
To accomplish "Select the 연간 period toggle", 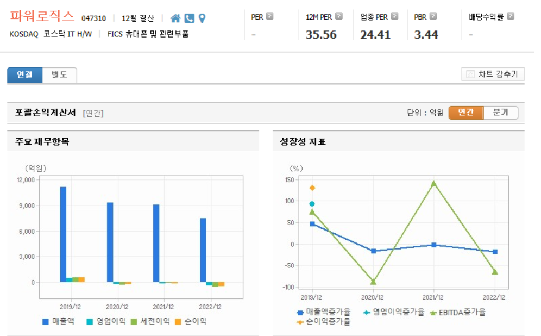I will 465,113.
